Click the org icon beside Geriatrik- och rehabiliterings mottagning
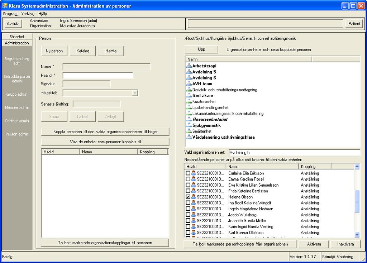The width and height of the screenshot is (367, 263). [x=189, y=90]
